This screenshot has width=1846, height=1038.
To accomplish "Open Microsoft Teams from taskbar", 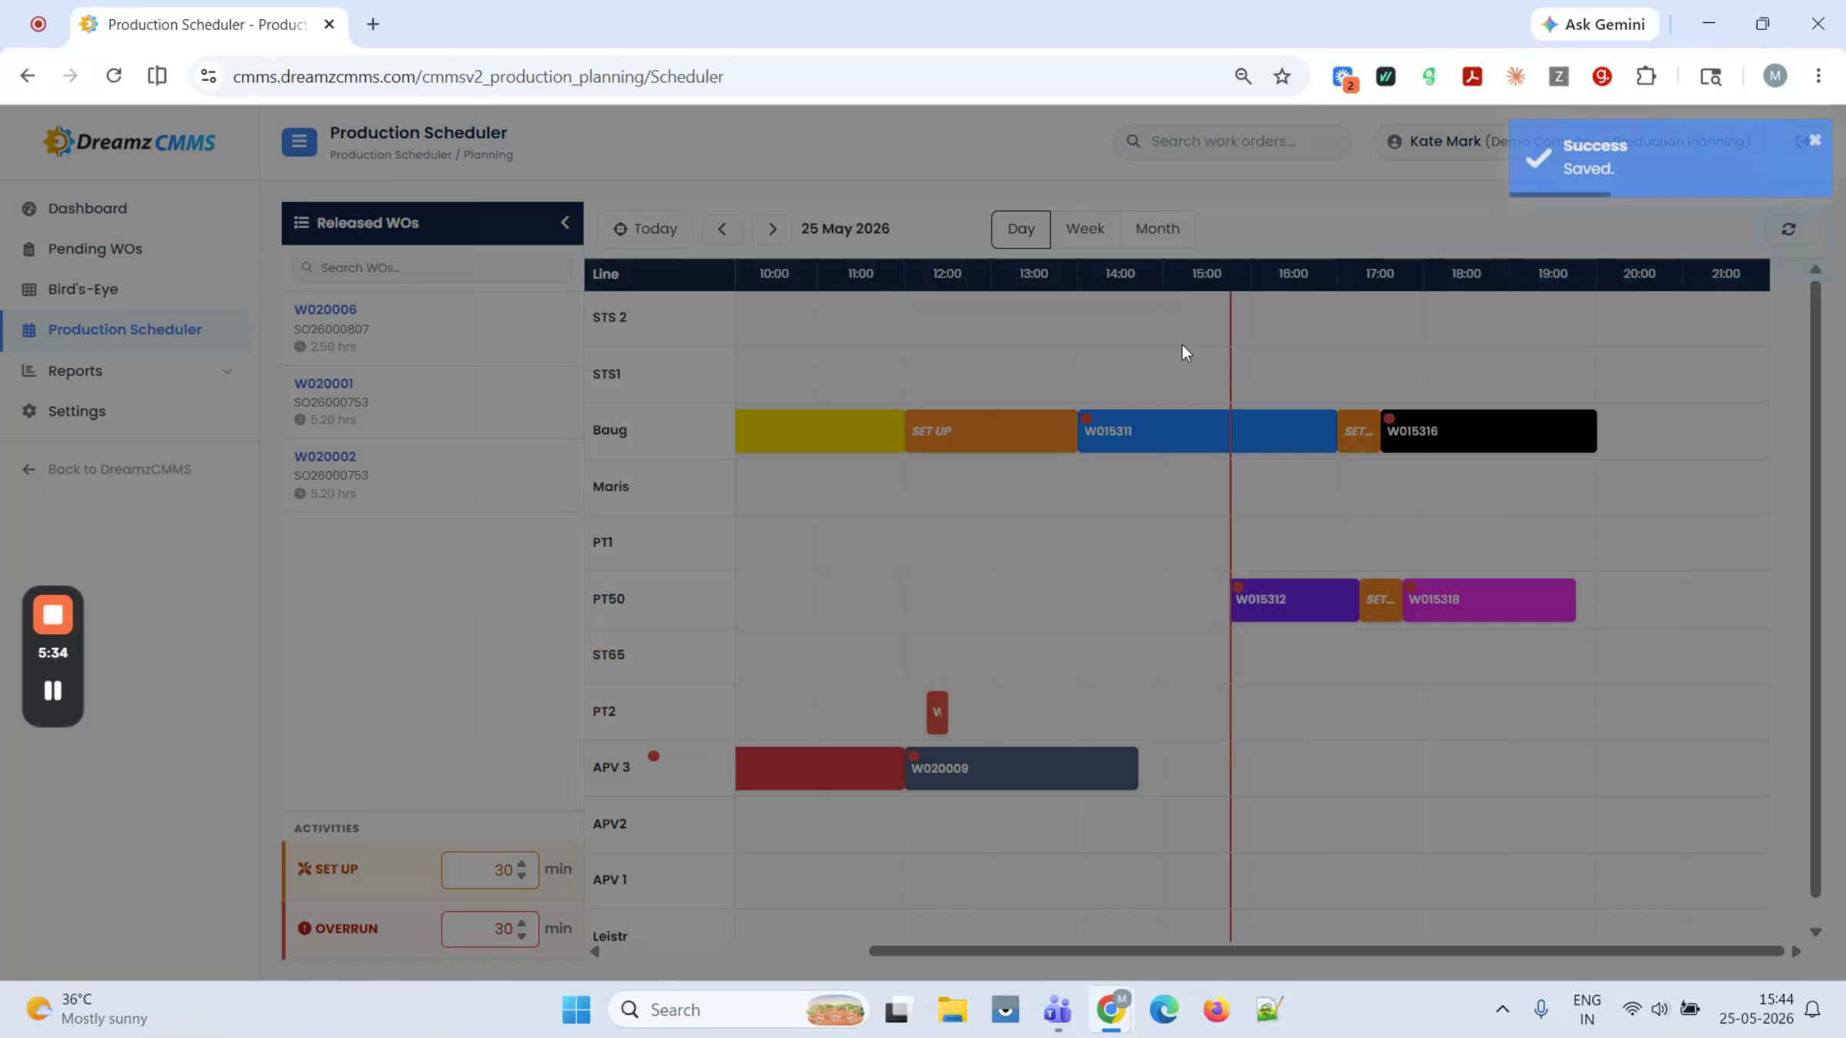I will (1058, 1010).
